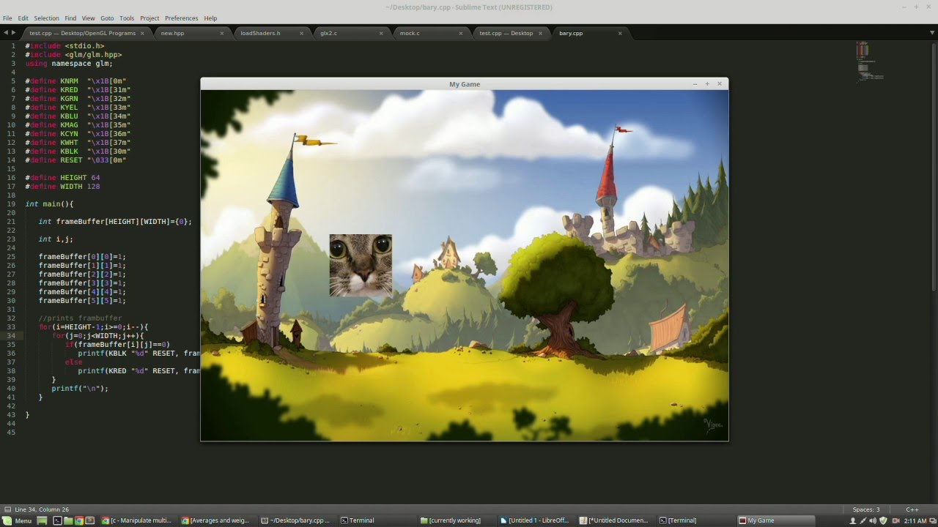Toggle side bar icon in status bar
Screen dimensions: 938x527
(x=7, y=509)
